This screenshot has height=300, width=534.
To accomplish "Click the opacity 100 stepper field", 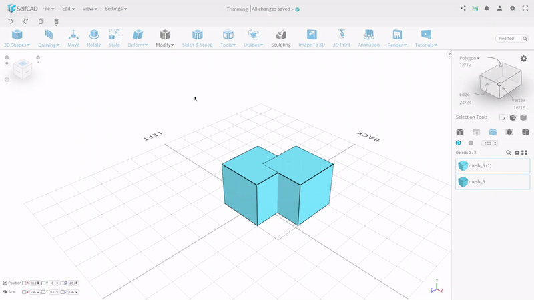I will (489, 143).
